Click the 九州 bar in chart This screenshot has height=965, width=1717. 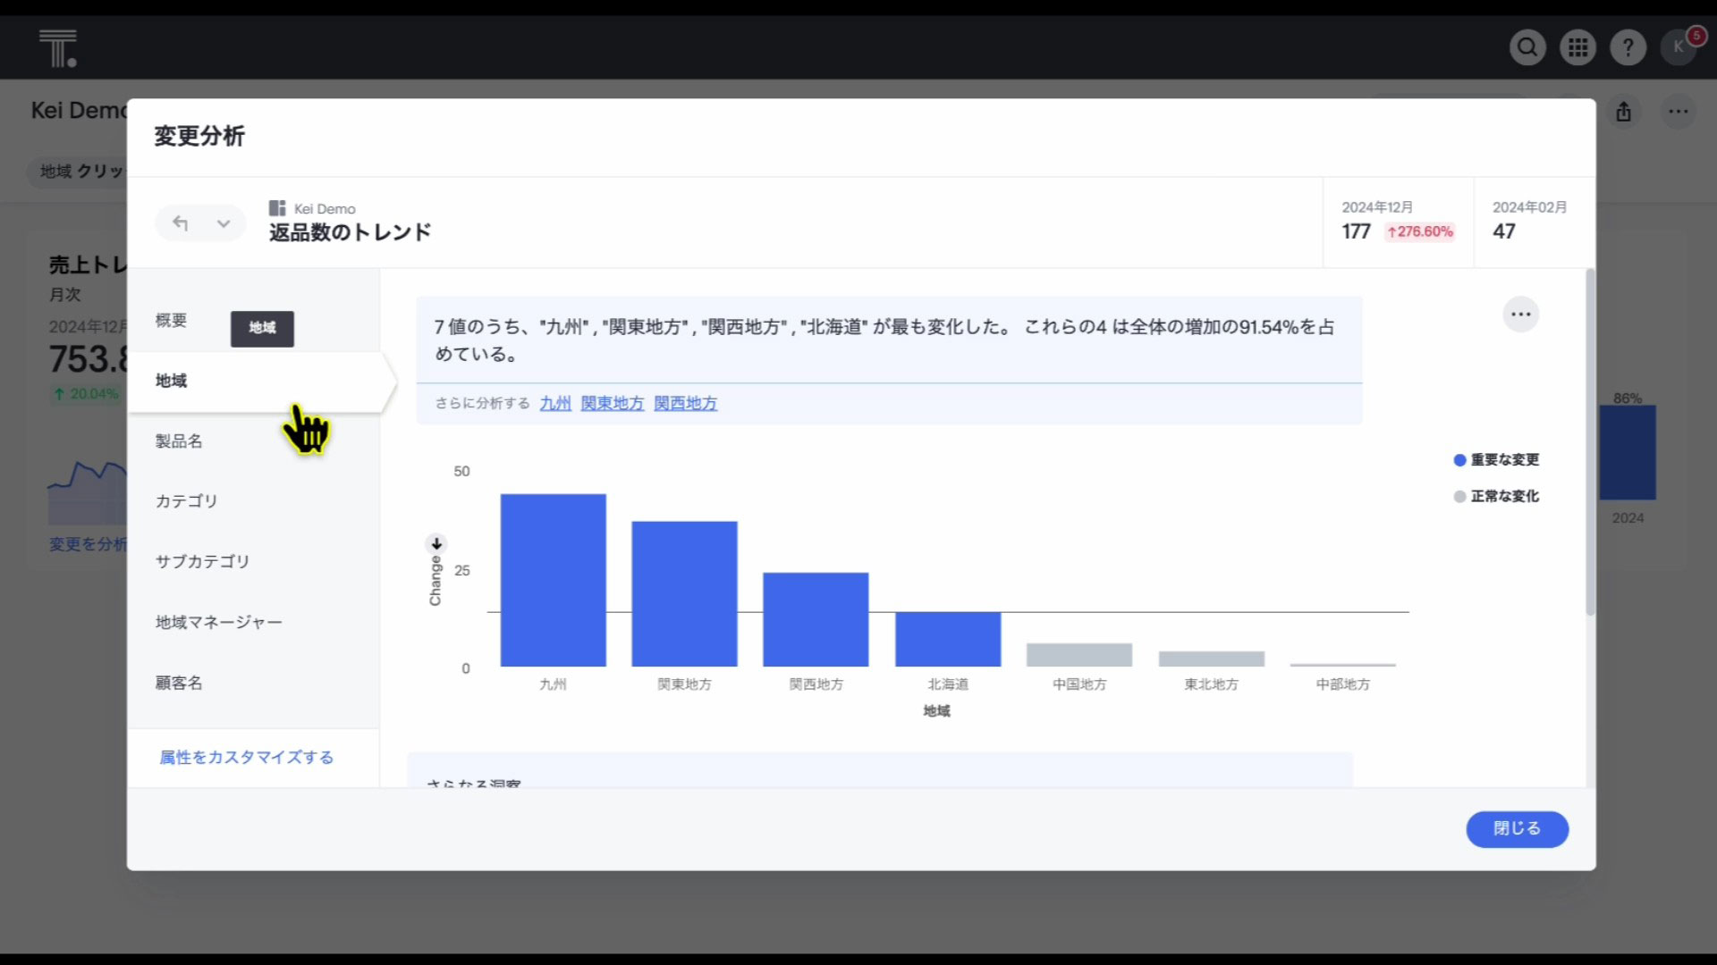click(553, 581)
